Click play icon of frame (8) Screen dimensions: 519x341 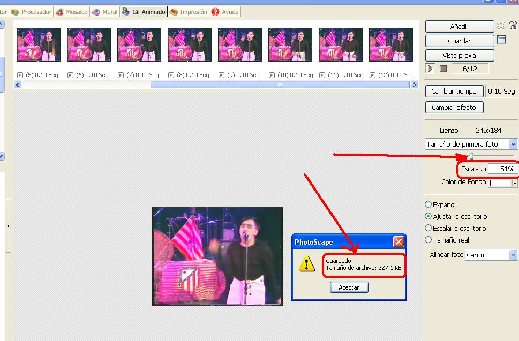pyautogui.click(x=171, y=75)
